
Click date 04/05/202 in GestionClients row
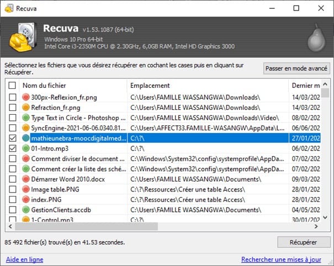(306, 210)
